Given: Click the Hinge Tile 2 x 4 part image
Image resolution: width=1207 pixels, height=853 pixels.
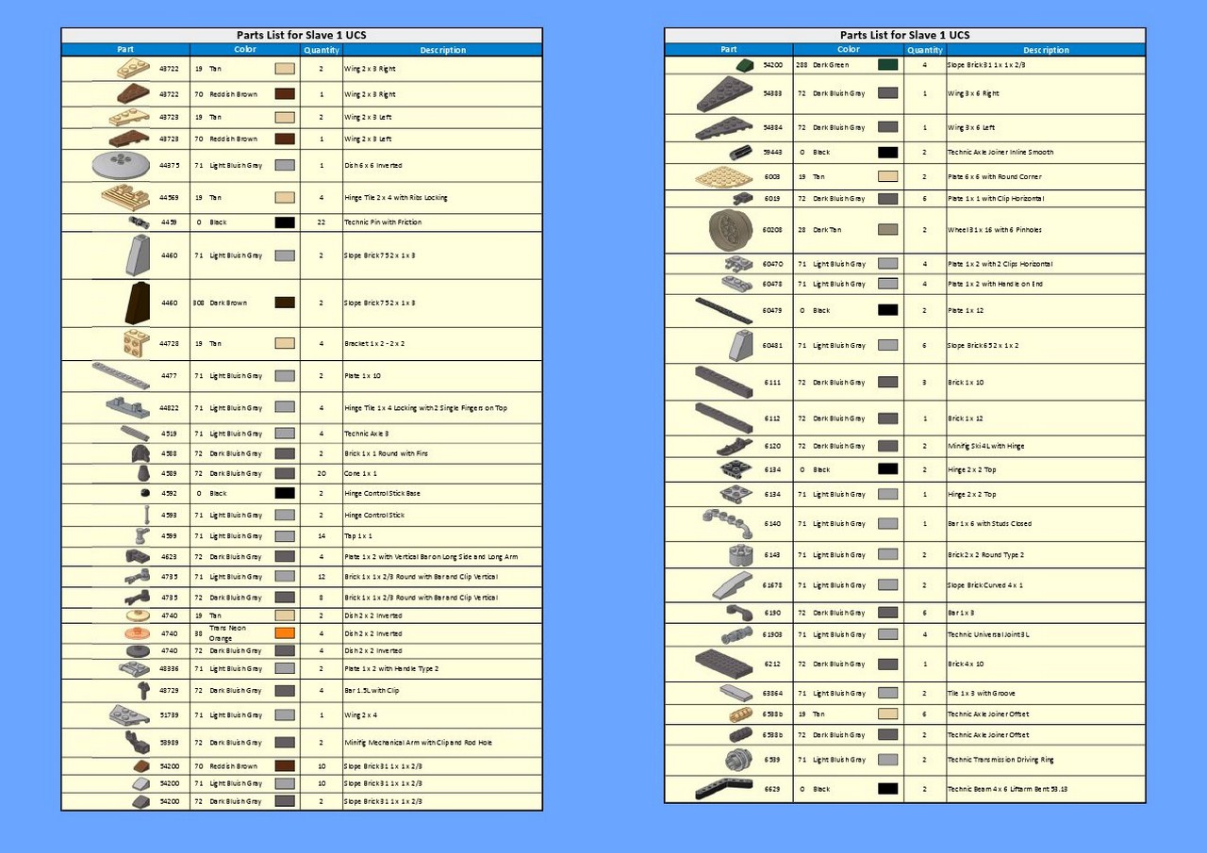Looking at the screenshot, I should pos(125,198).
